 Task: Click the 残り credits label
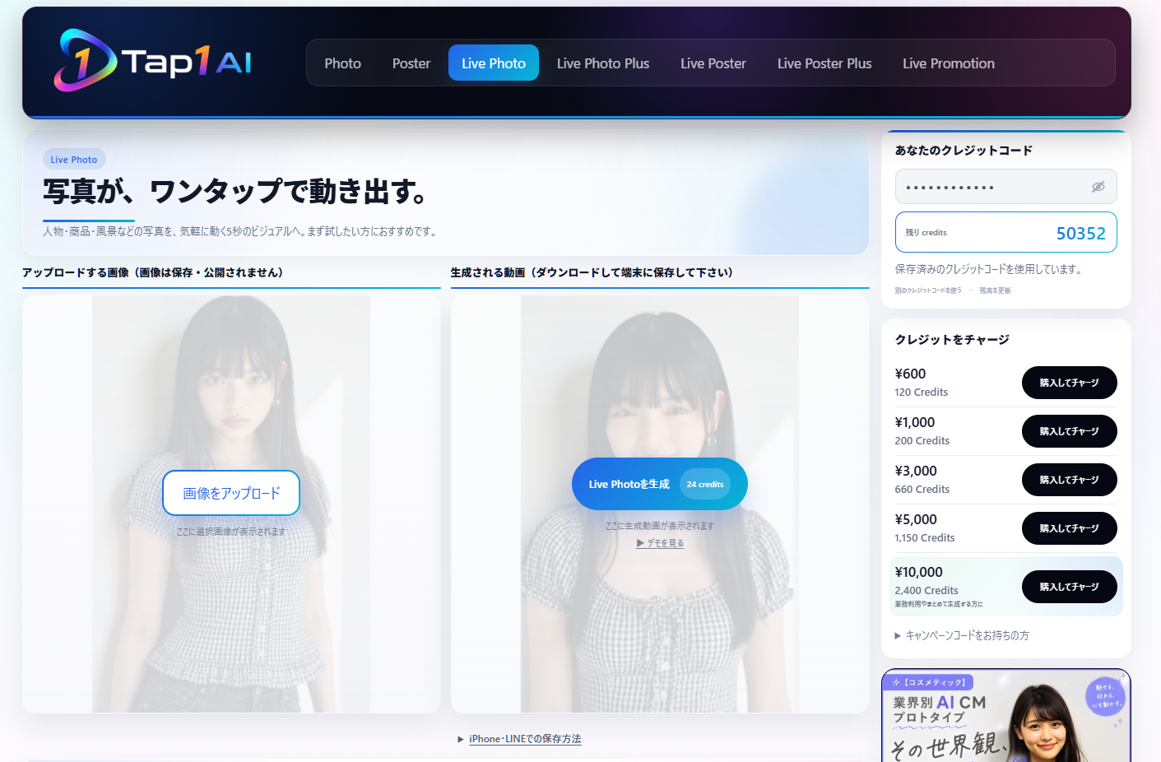[x=926, y=233]
